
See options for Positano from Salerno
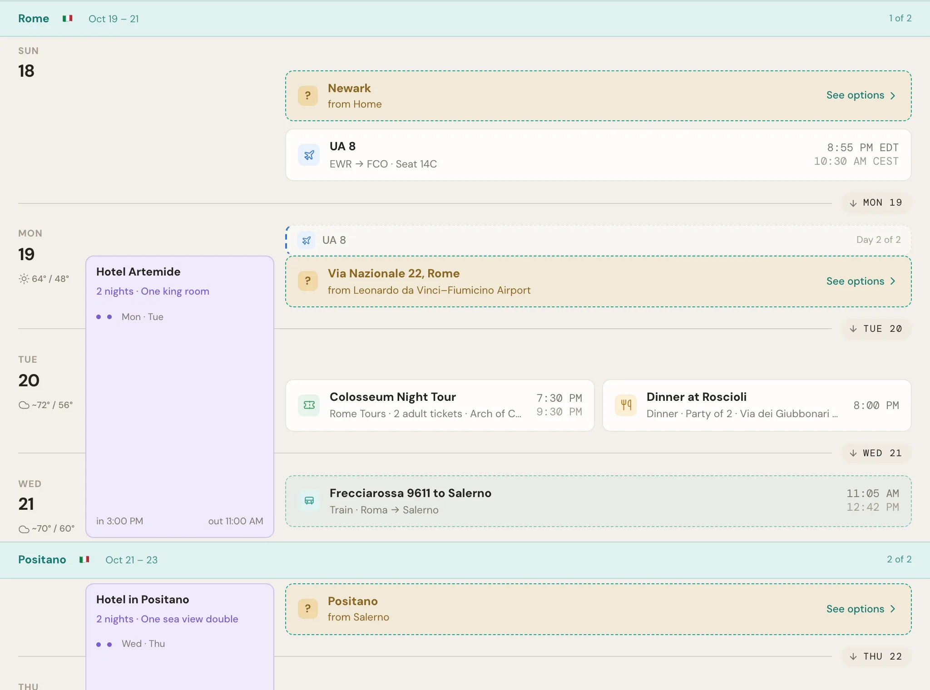click(x=861, y=609)
